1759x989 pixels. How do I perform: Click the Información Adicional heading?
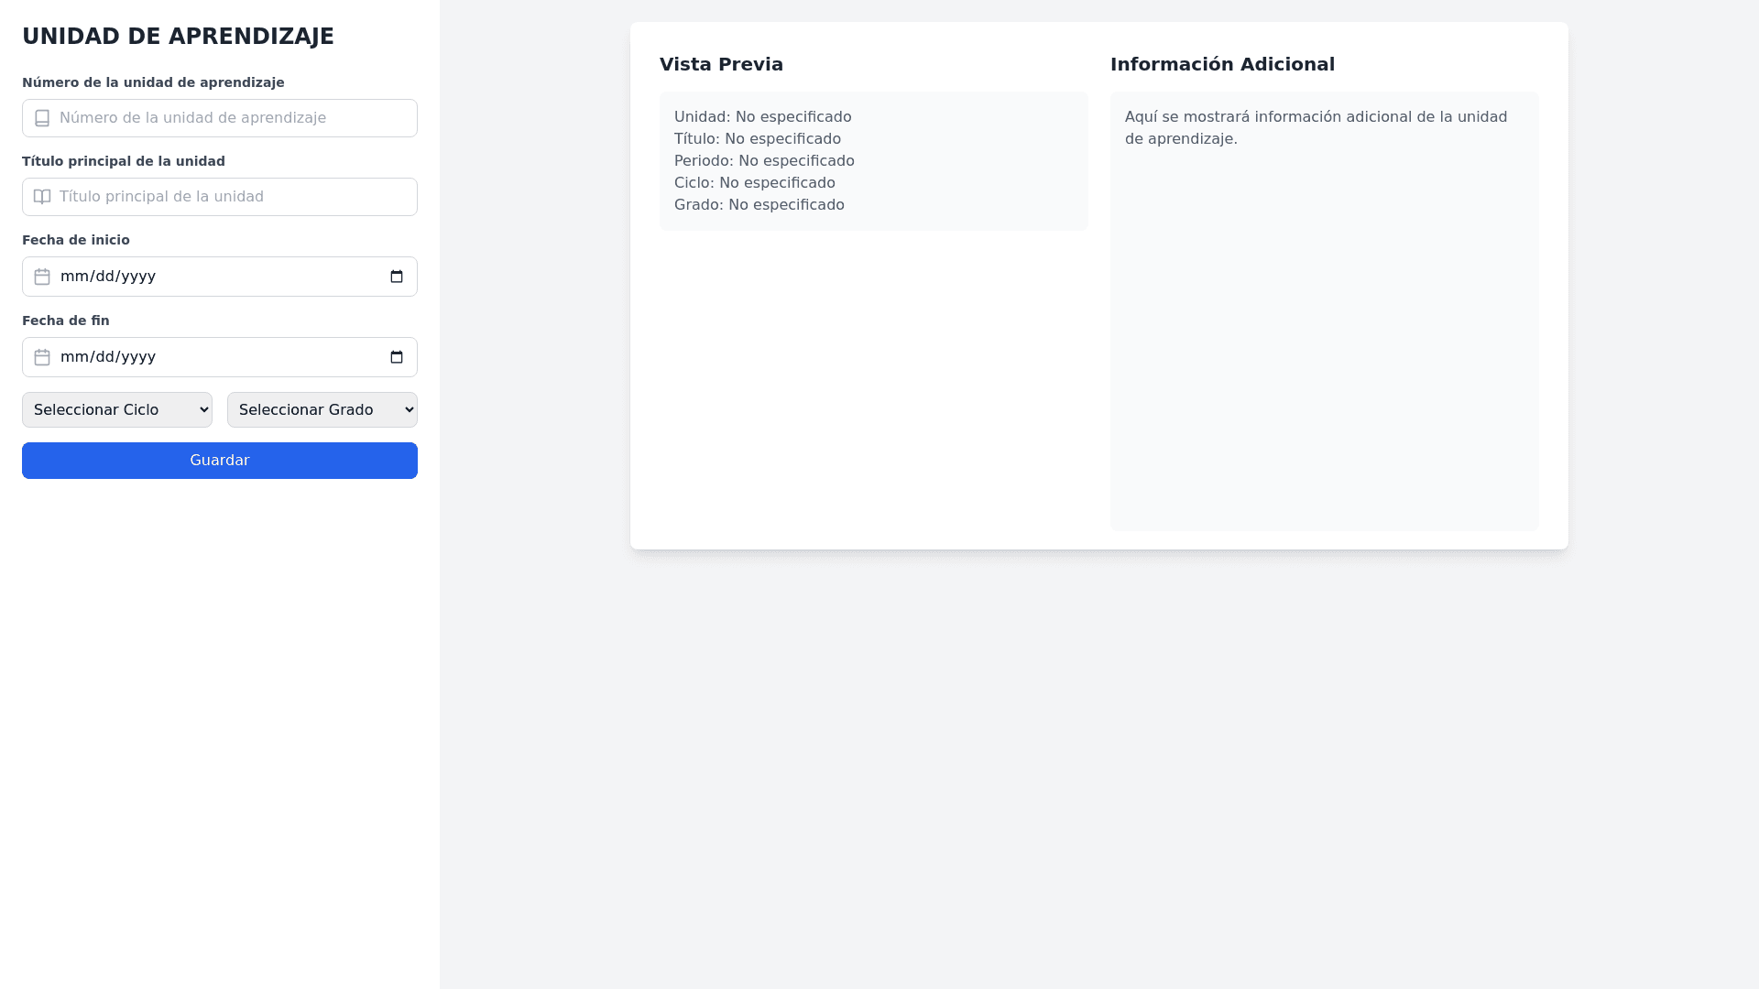pyautogui.click(x=1222, y=64)
